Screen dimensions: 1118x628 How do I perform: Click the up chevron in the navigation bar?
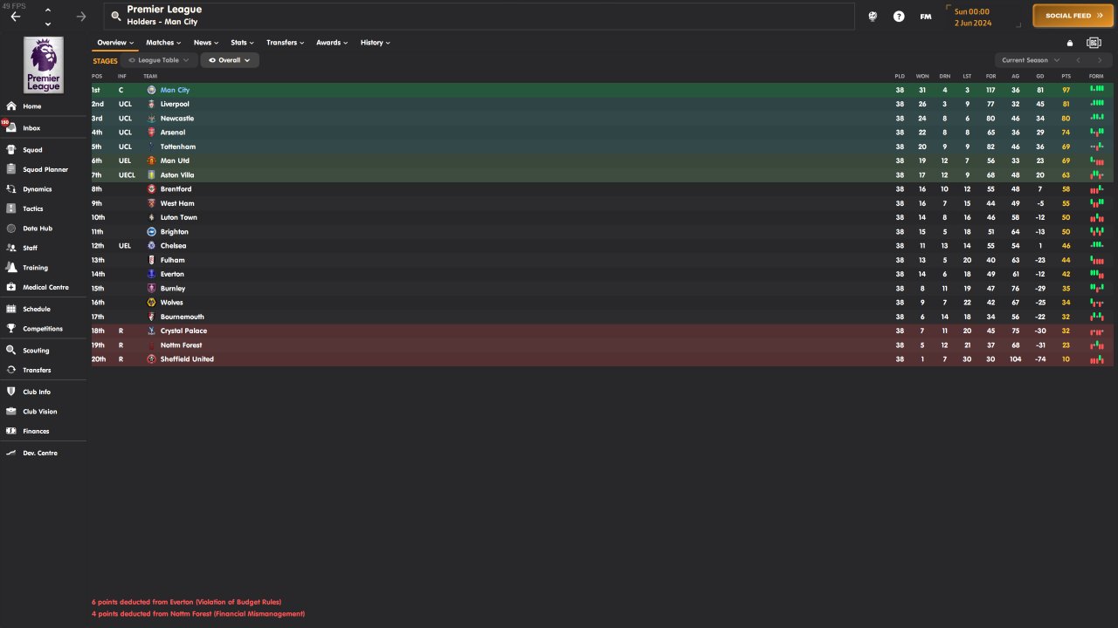(x=47, y=9)
